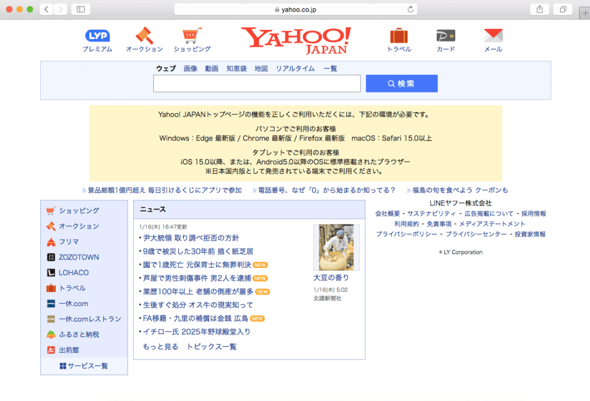Click sidebar 一休.com icon
Viewport: 590px width, 401px height.
(51, 304)
